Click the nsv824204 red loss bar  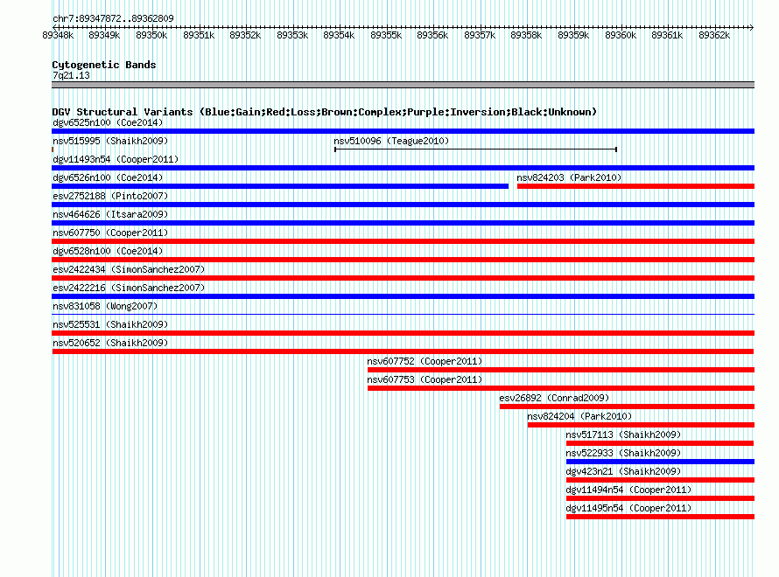[x=641, y=425]
